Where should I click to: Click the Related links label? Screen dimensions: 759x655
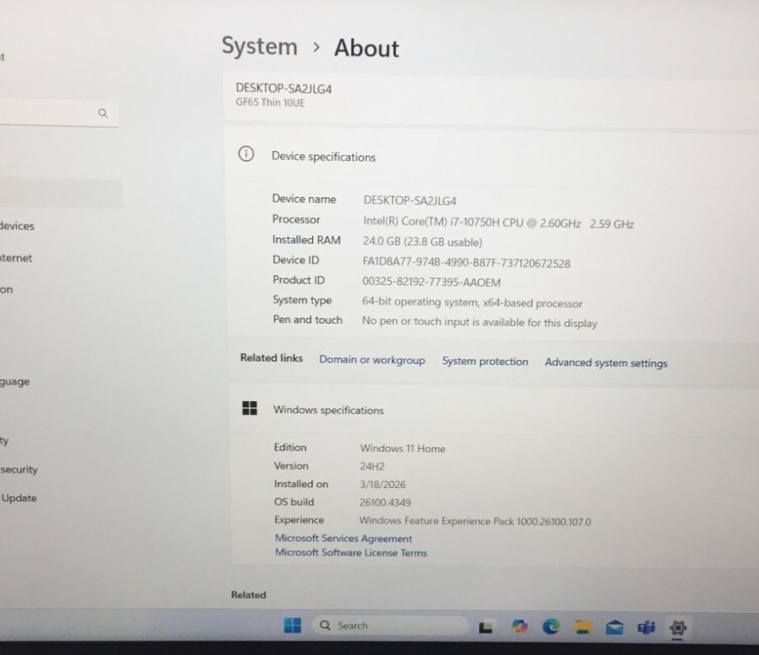271,358
